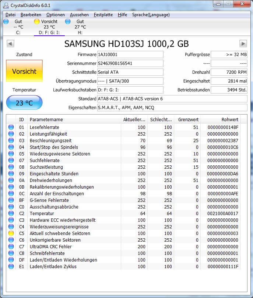Click the status icon for Eingeschaltete Stunden
The image size is (253, 298).
point(11,173)
